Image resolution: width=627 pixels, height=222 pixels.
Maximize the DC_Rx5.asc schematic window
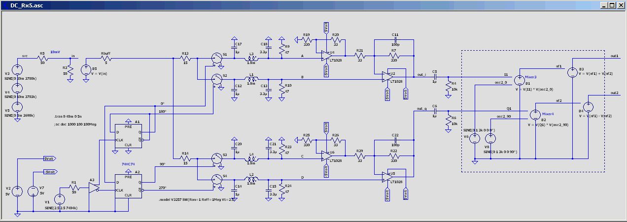pos(612,5)
